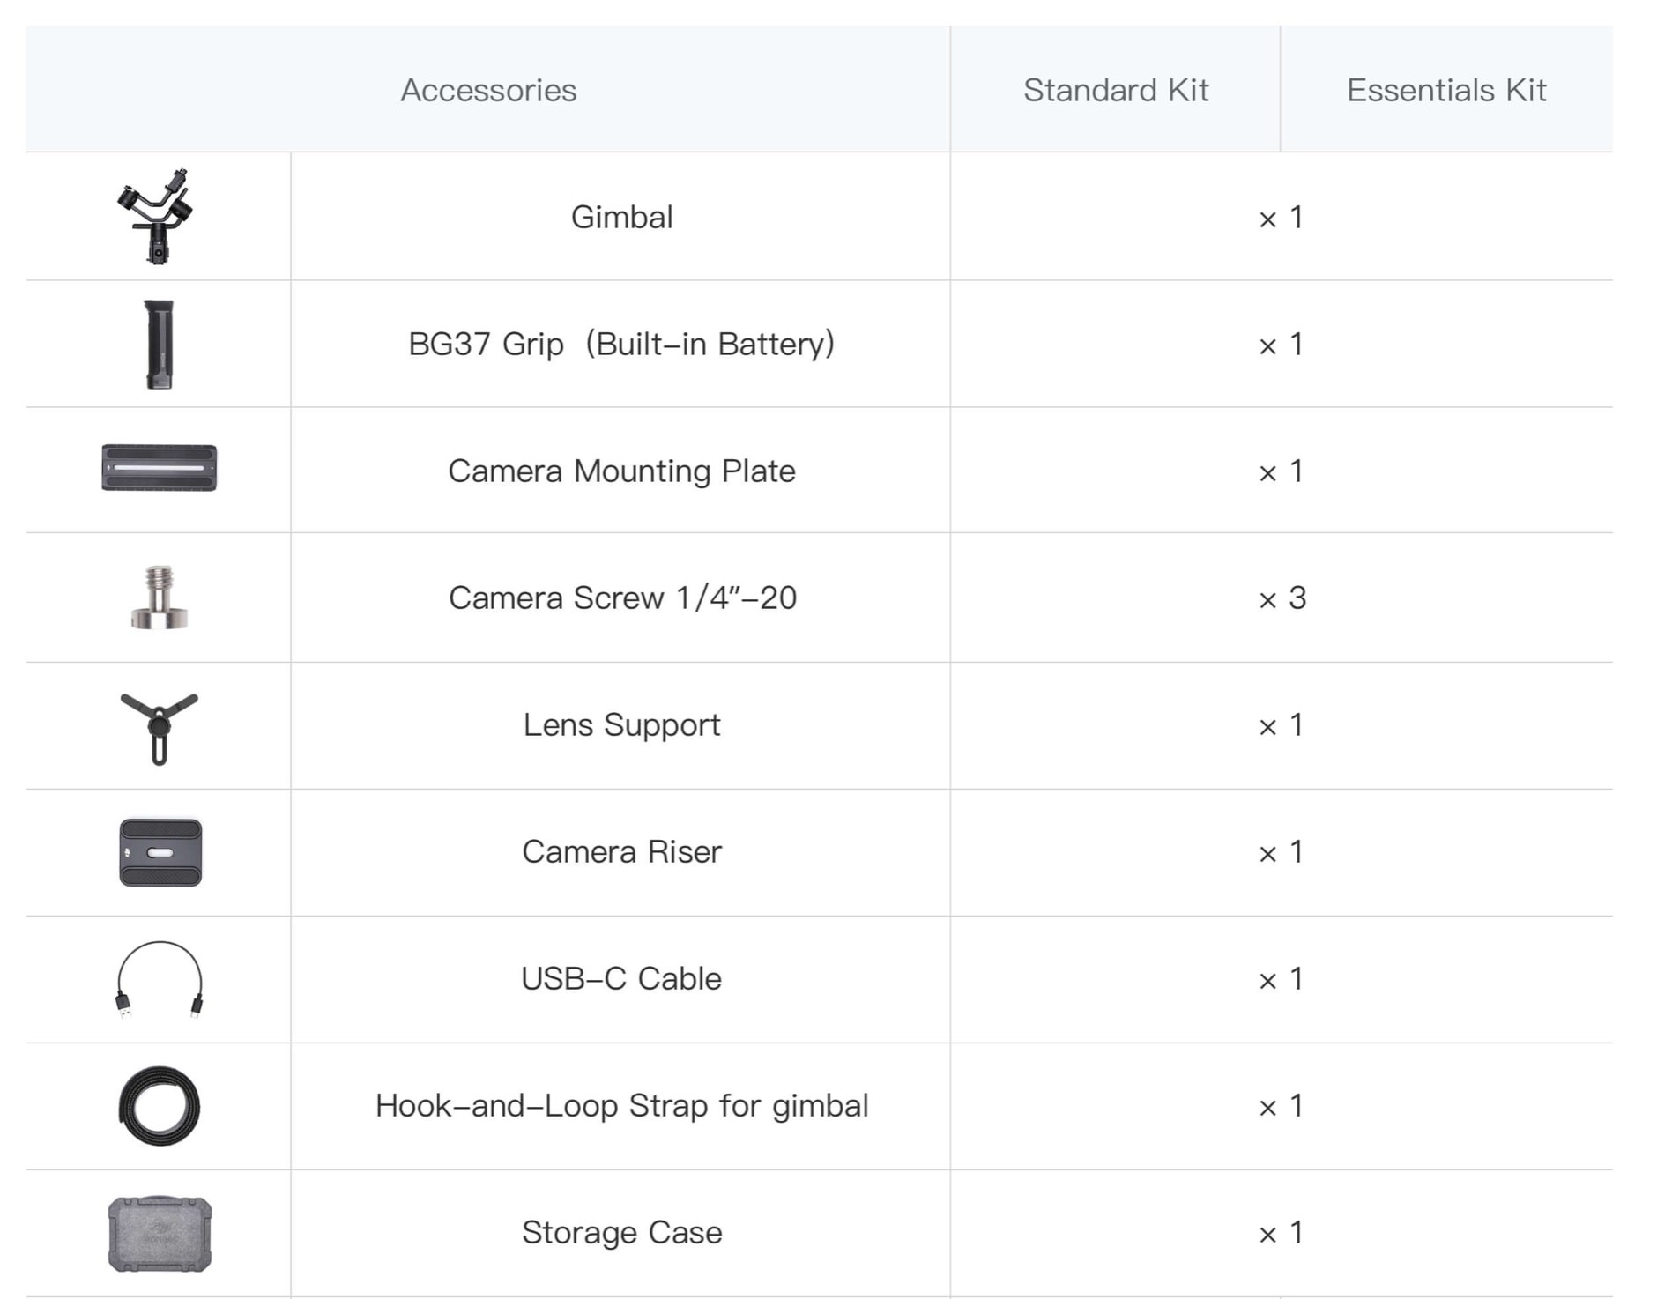Click the Hook-and-Loop Strap for gimbal text
The width and height of the screenshot is (1657, 1299).
621,1105
